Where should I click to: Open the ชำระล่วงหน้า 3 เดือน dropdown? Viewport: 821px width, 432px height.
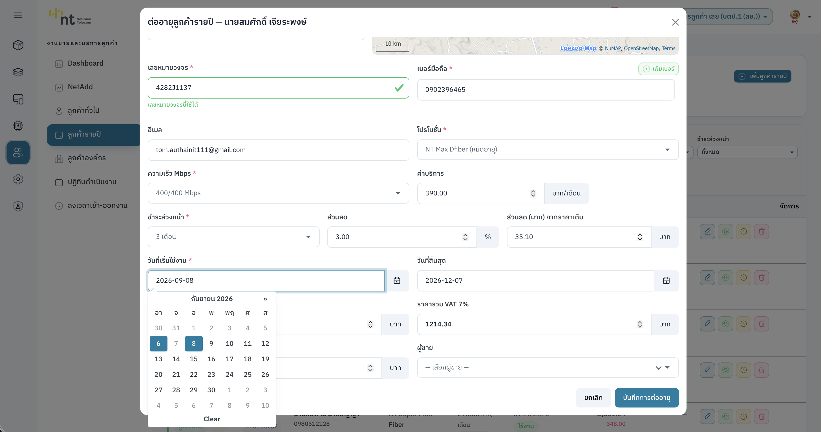(233, 237)
